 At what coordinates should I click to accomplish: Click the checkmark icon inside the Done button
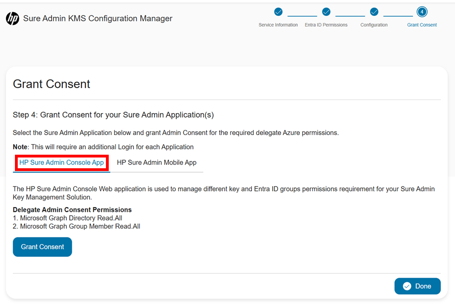(407, 286)
